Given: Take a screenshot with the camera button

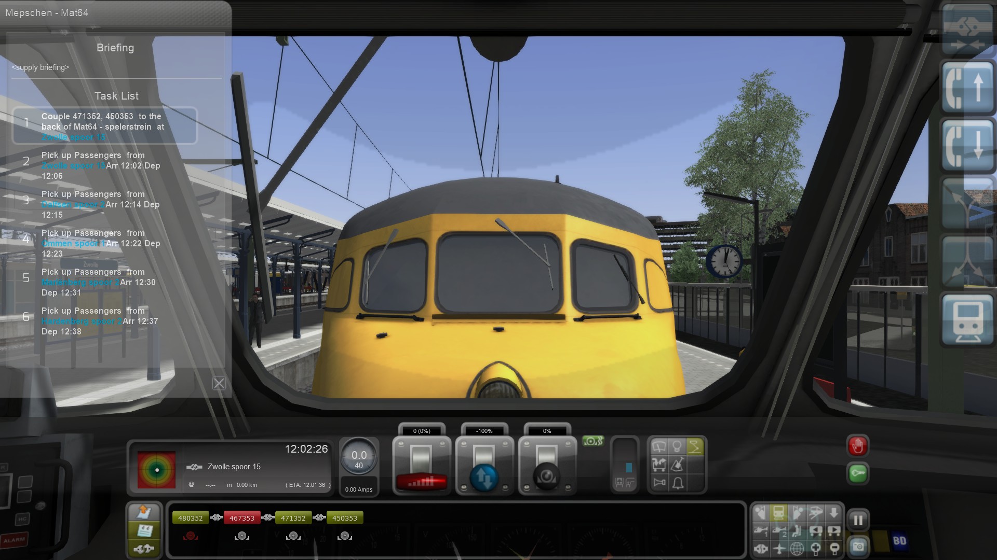Looking at the screenshot, I should [858, 547].
